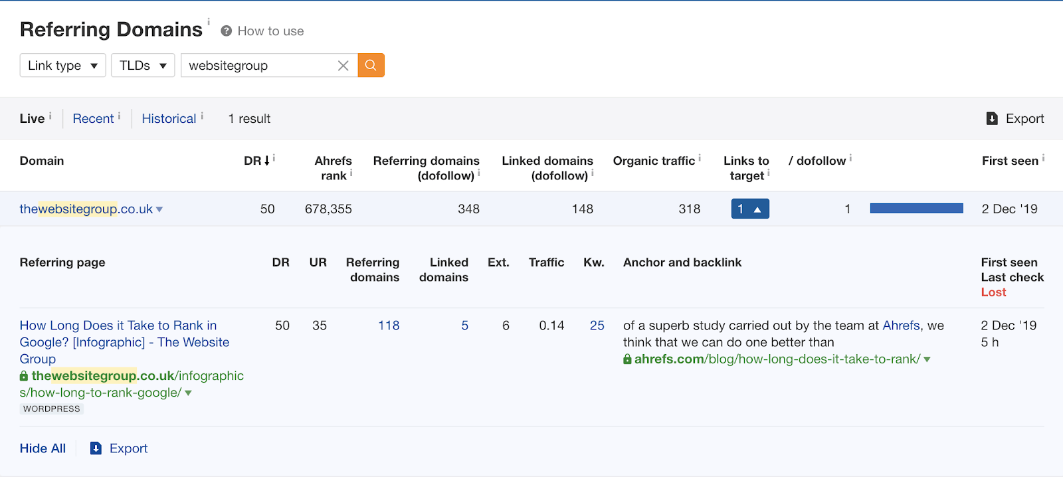This screenshot has width=1063, height=477.
Task: Click info icon beside First seen header
Action: 1043,158
